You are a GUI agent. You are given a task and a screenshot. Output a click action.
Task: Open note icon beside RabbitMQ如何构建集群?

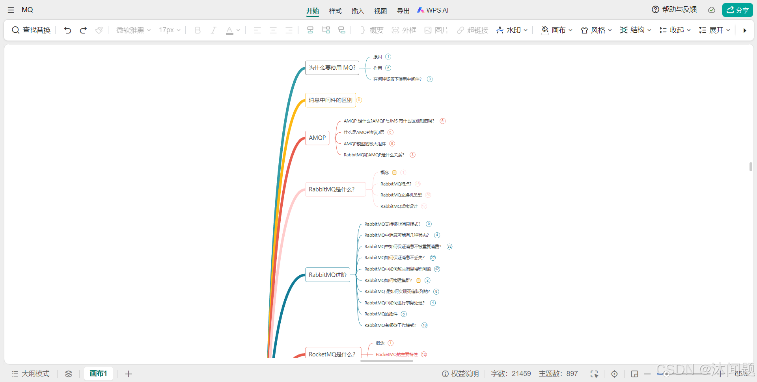click(x=418, y=280)
